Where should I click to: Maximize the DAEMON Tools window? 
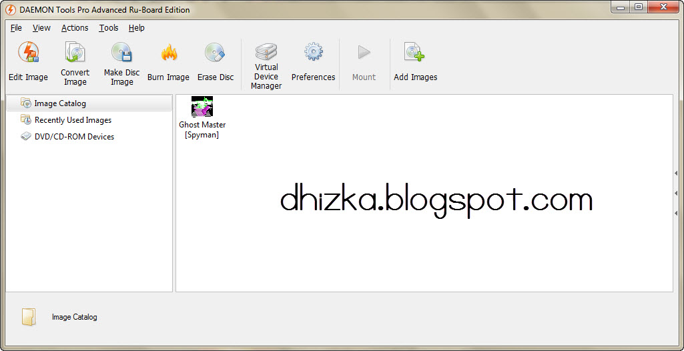pyautogui.click(x=638, y=7)
